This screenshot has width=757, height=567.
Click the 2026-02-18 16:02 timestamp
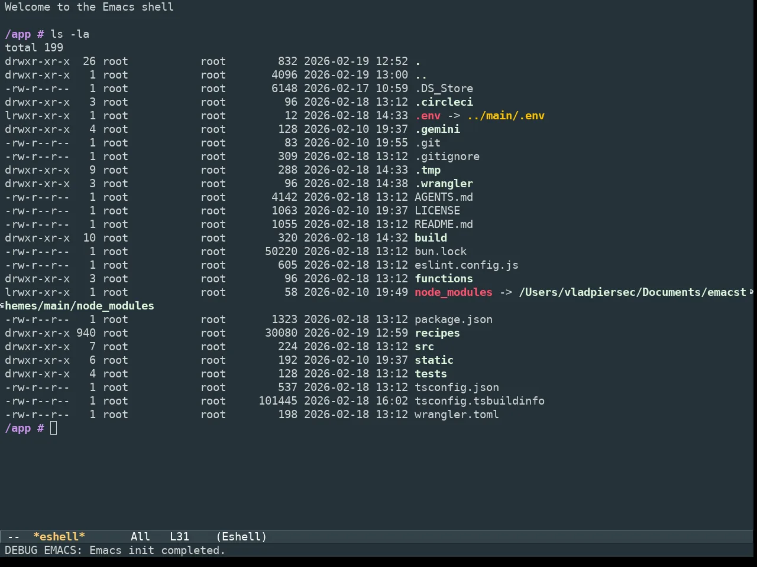356,401
